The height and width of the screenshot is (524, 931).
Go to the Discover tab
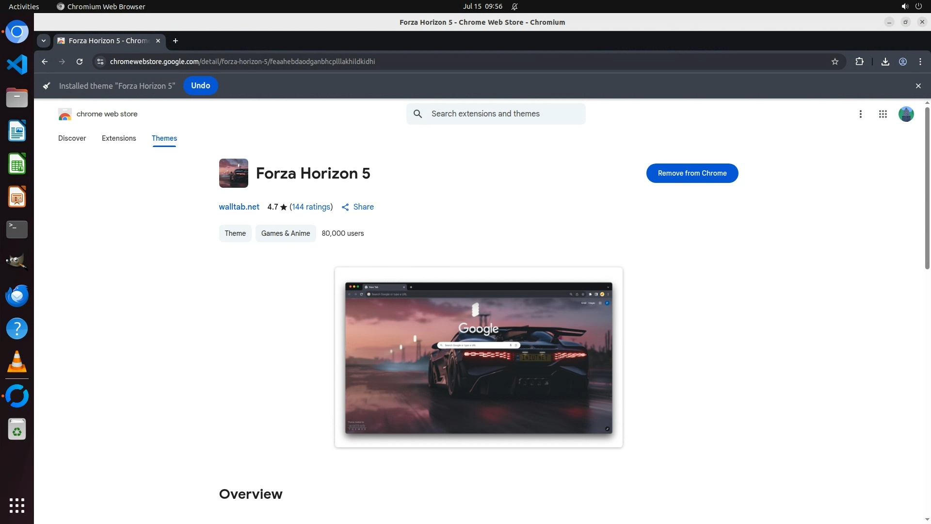tap(72, 138)
